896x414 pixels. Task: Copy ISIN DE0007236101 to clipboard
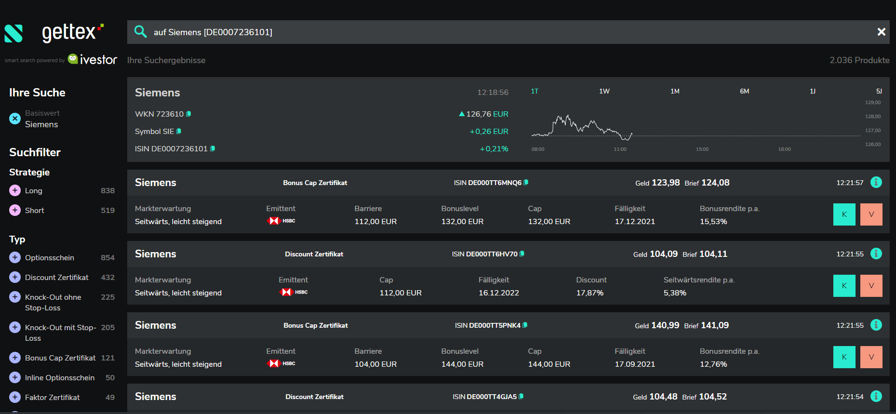pyautogui.click(x=213, y=148)
